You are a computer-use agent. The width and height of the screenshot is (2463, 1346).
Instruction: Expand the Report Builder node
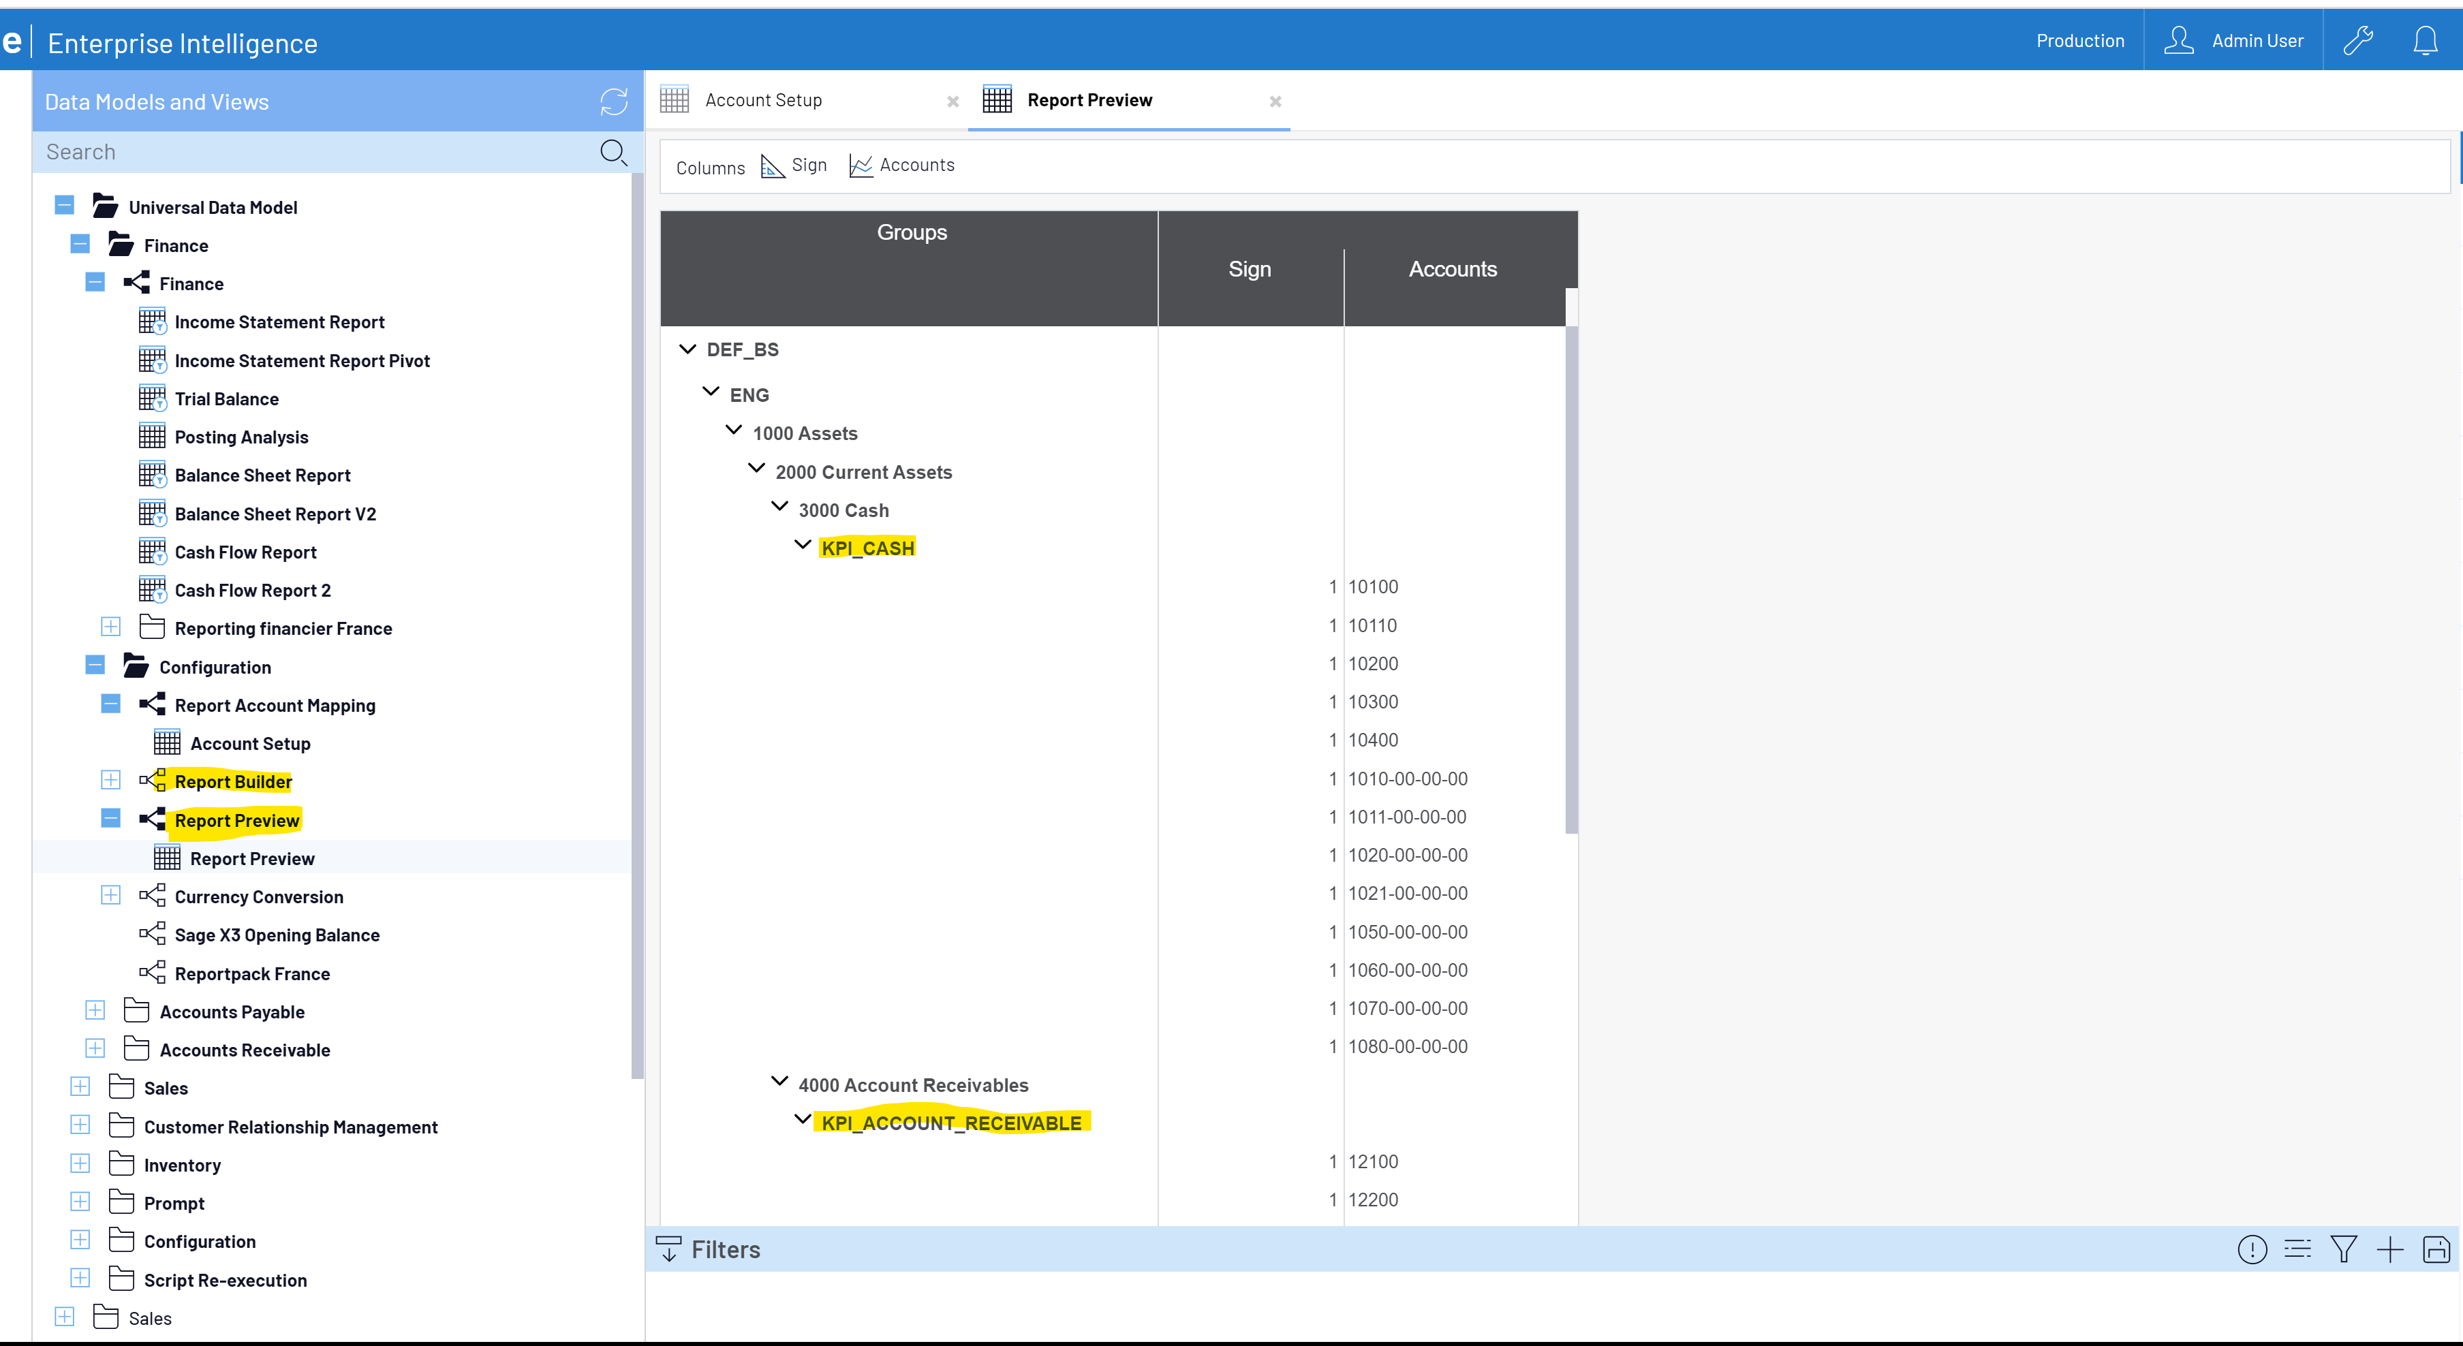pos(111,780)
